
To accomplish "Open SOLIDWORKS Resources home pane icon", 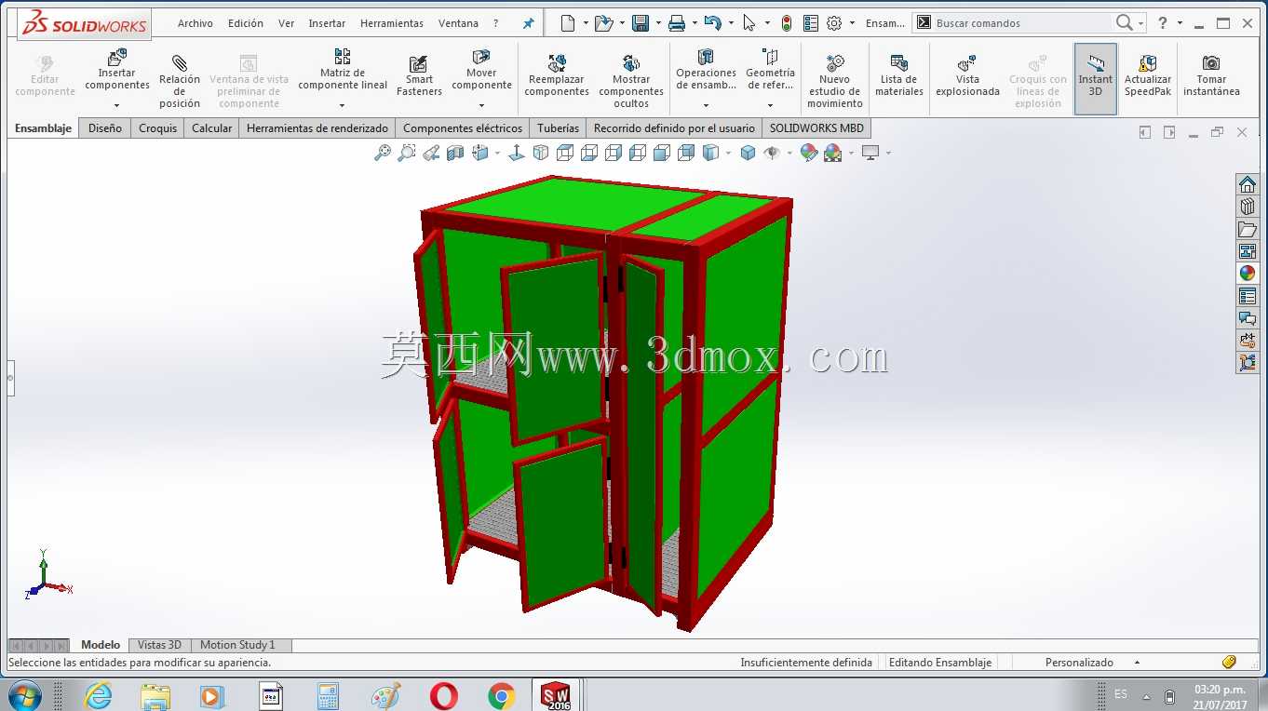I will coord(1248,184).
